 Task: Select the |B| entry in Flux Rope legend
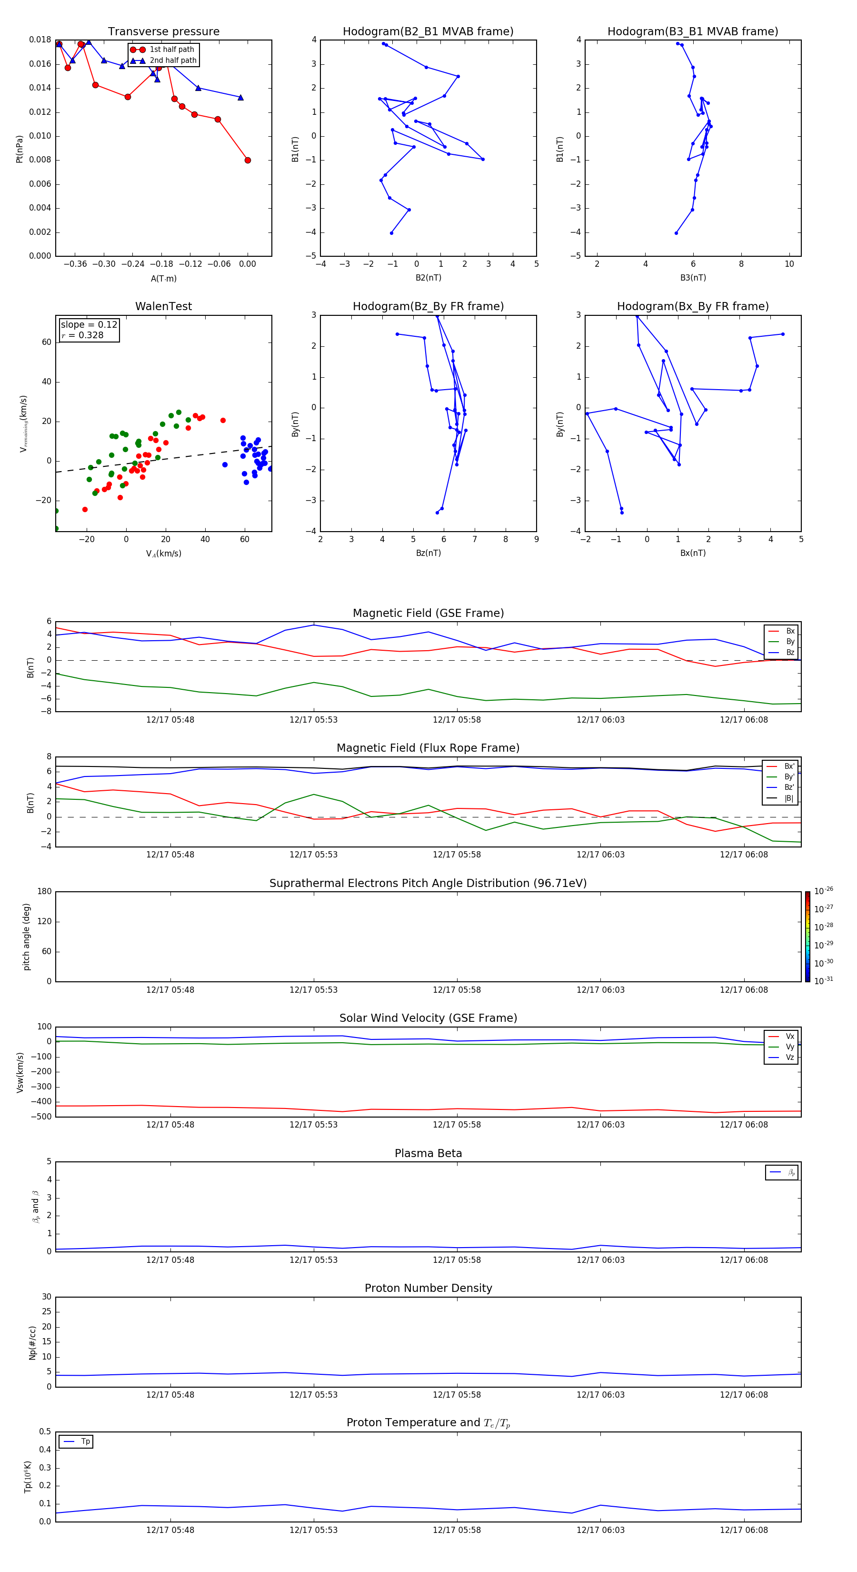coord(781,798)
